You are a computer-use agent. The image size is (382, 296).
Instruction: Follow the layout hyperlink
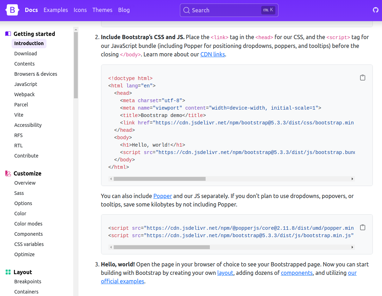225,273
